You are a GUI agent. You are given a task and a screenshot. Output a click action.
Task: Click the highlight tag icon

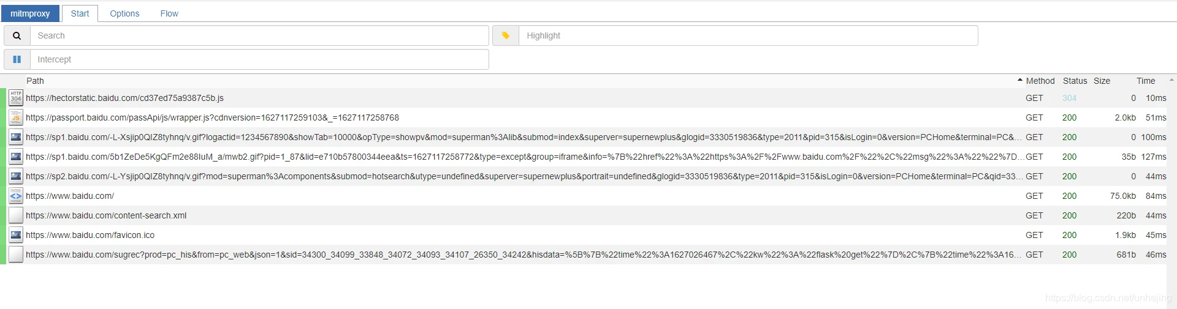pyautogui.click(x=506, y=35)
